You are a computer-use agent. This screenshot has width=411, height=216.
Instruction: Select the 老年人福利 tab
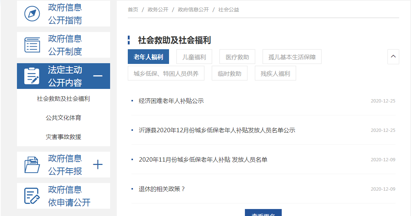tap(148, 57)
